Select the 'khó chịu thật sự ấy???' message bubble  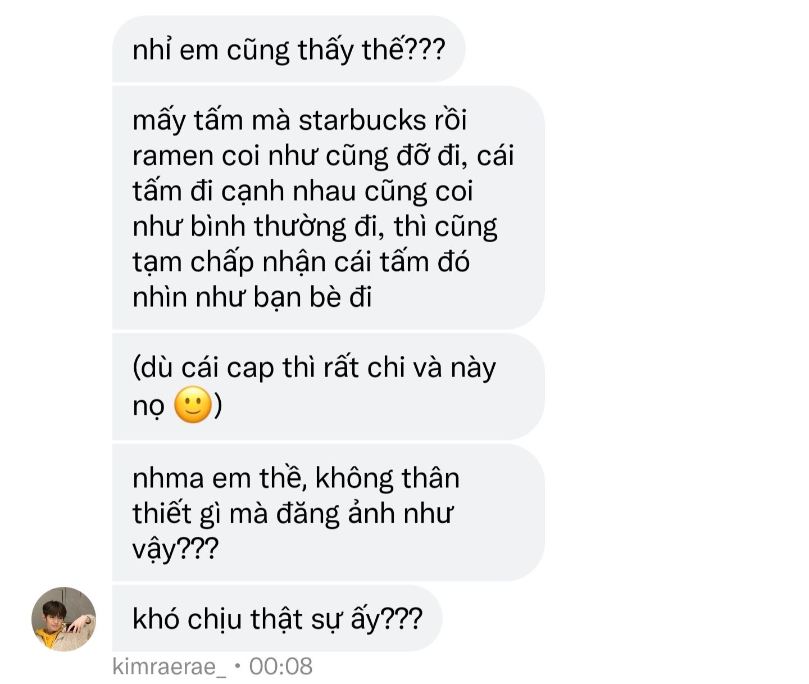click(x=278, y=618)
